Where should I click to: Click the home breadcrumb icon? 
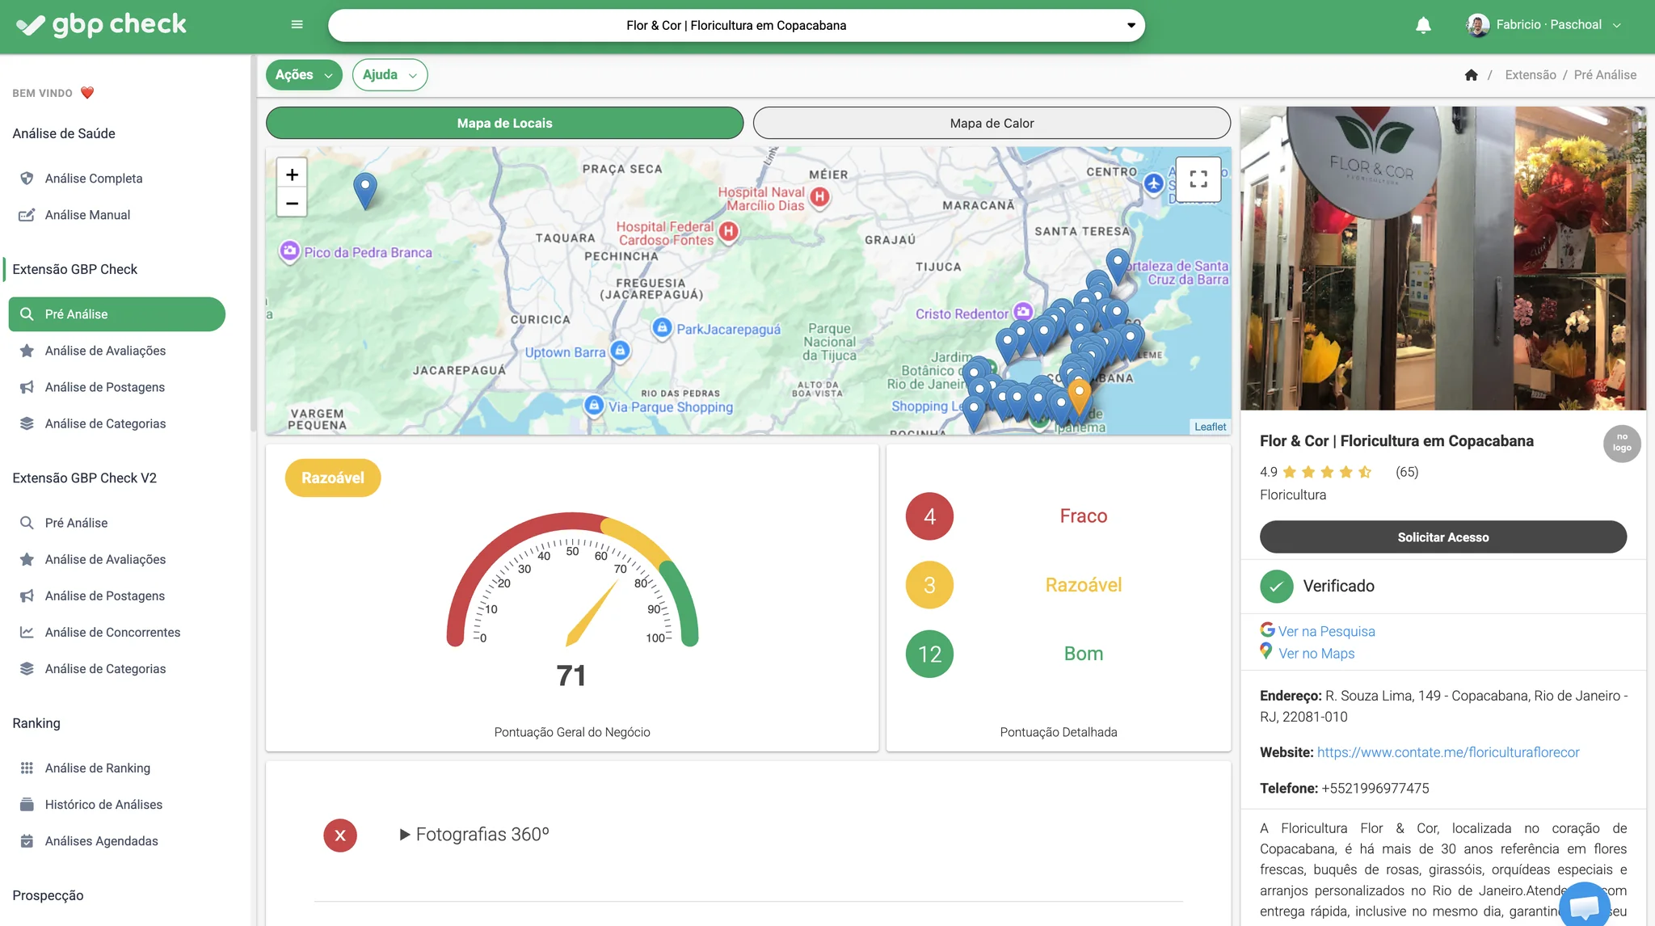pos(1471,75)
